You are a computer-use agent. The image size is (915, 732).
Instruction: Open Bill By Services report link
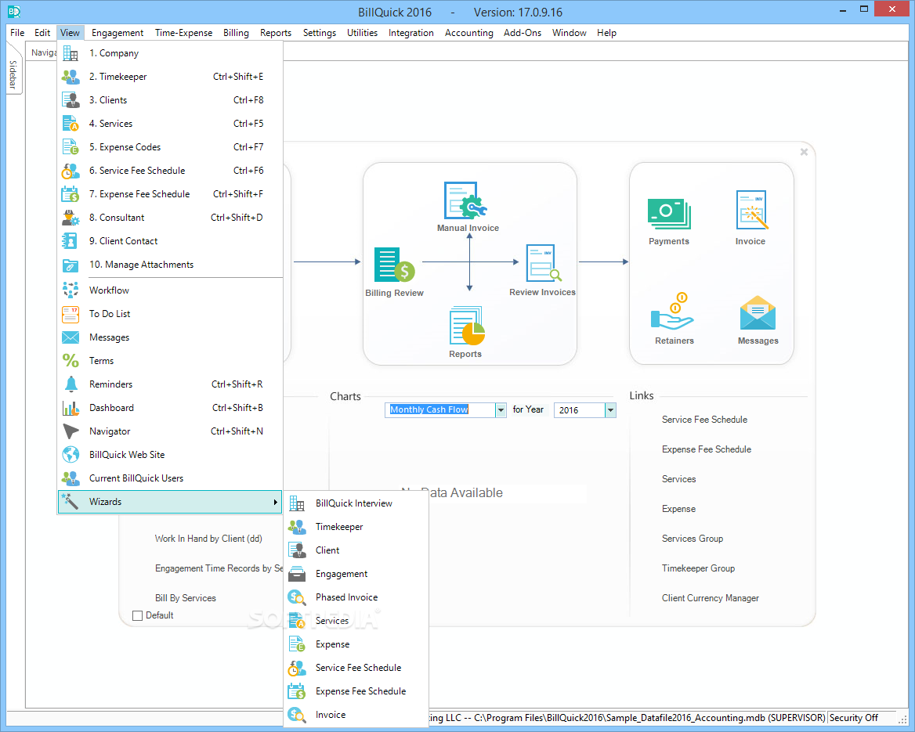point(186,598)
